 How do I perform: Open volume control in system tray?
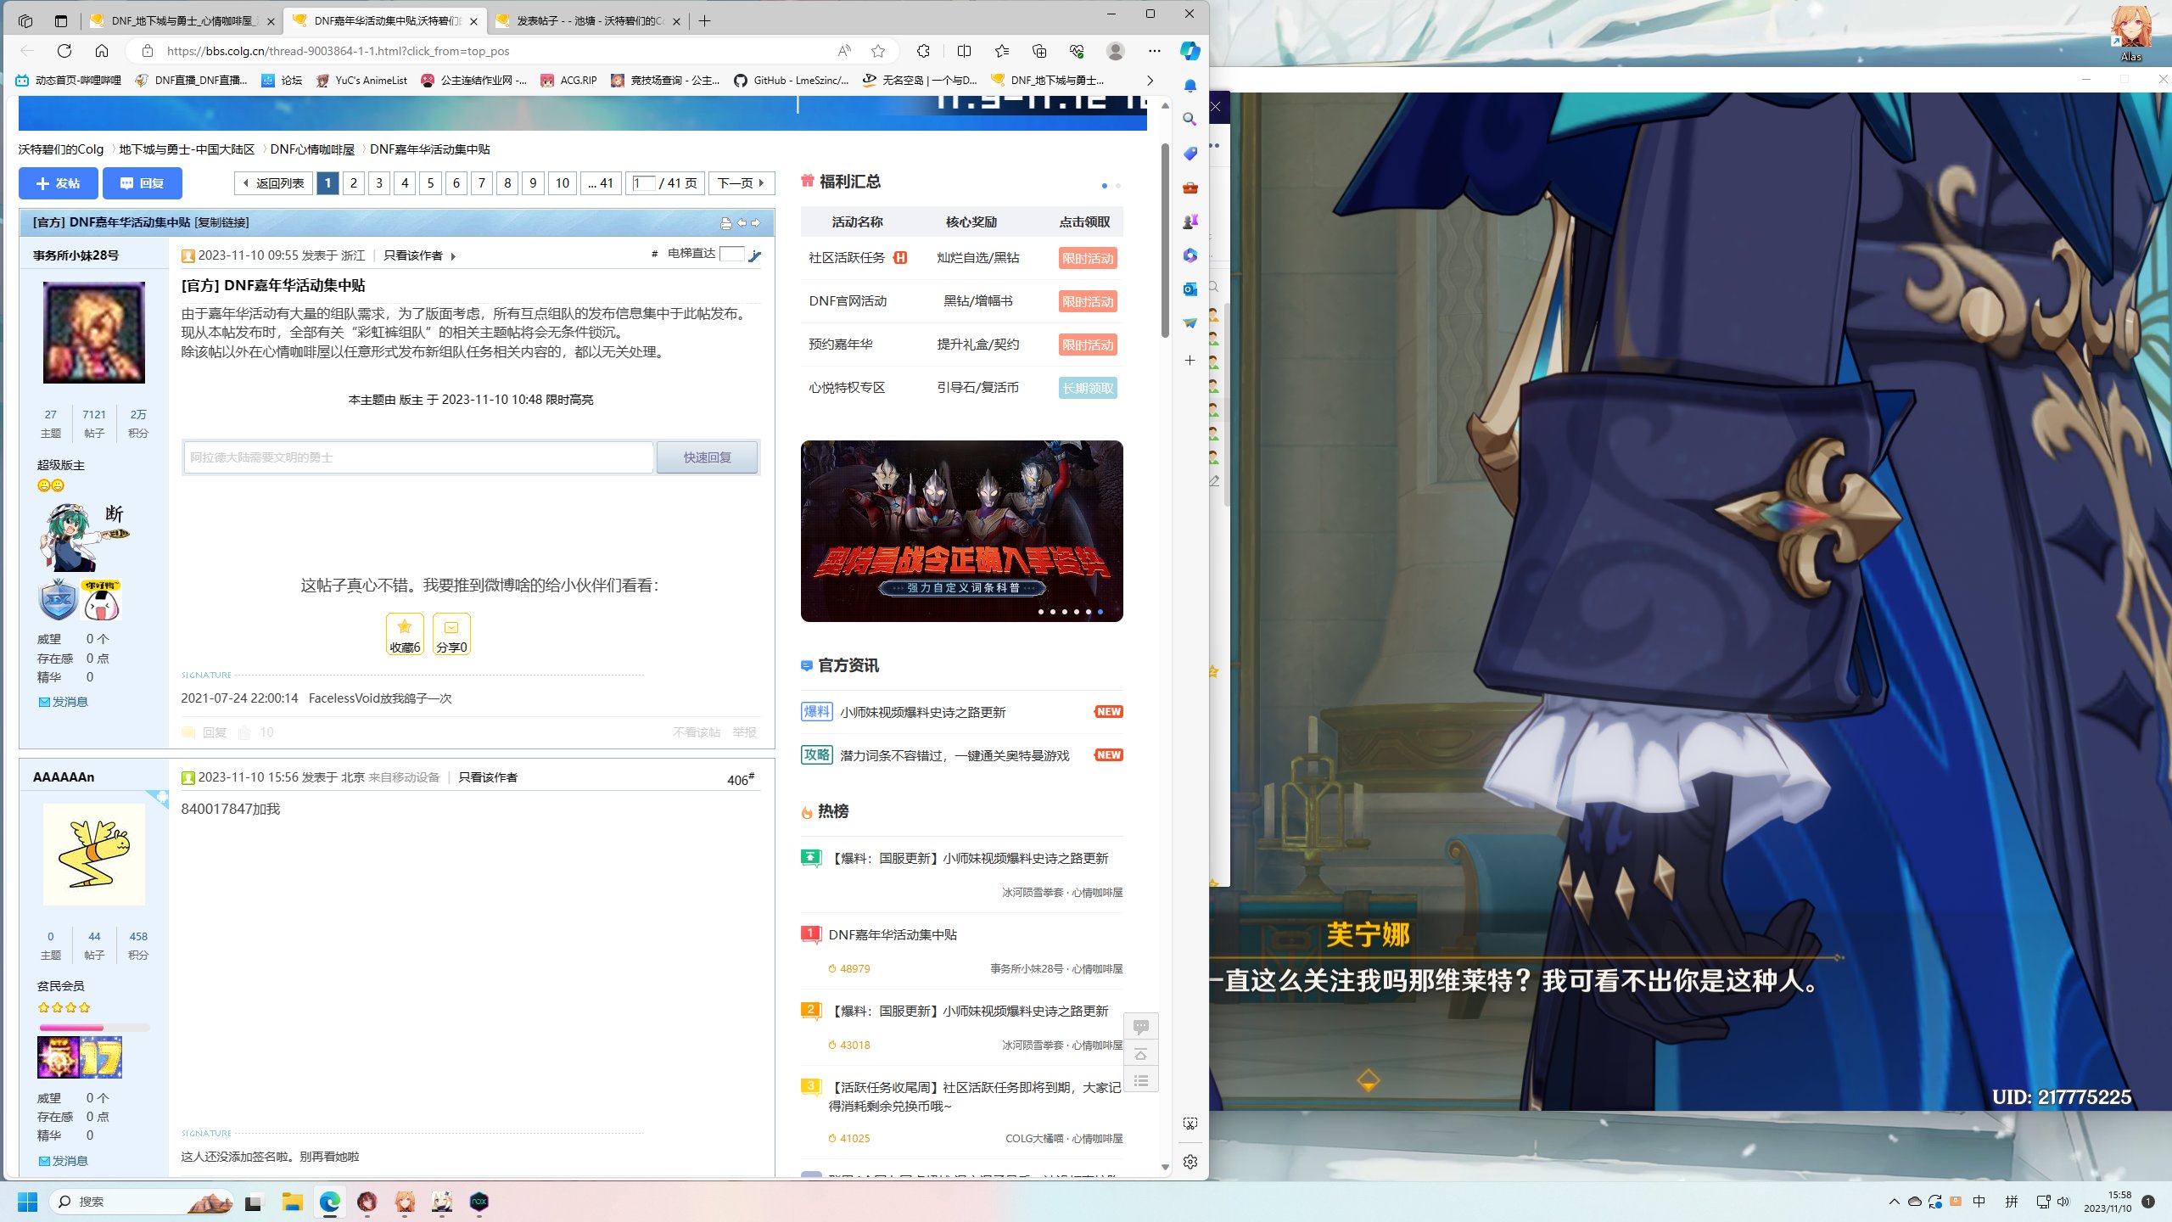[2063, 1202]
